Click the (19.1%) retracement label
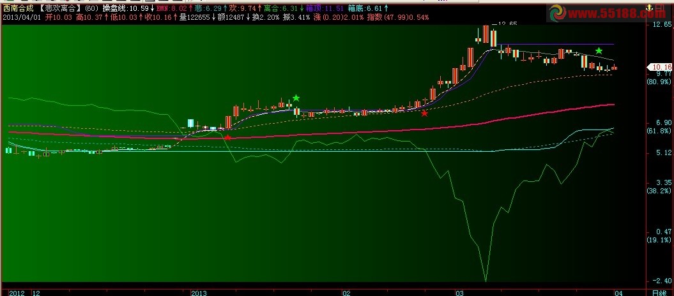Image resolution: width=674 pixels, height=296 pixels. [659, 239]
